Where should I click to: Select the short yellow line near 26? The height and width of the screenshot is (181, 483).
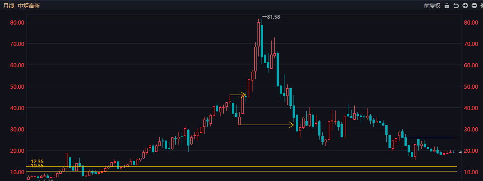[430, 138]
